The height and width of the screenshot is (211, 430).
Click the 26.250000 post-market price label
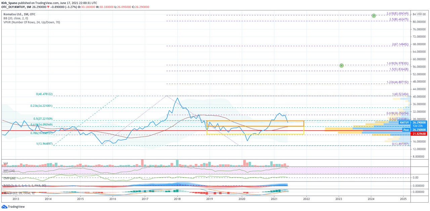click(x=419, y=130)
